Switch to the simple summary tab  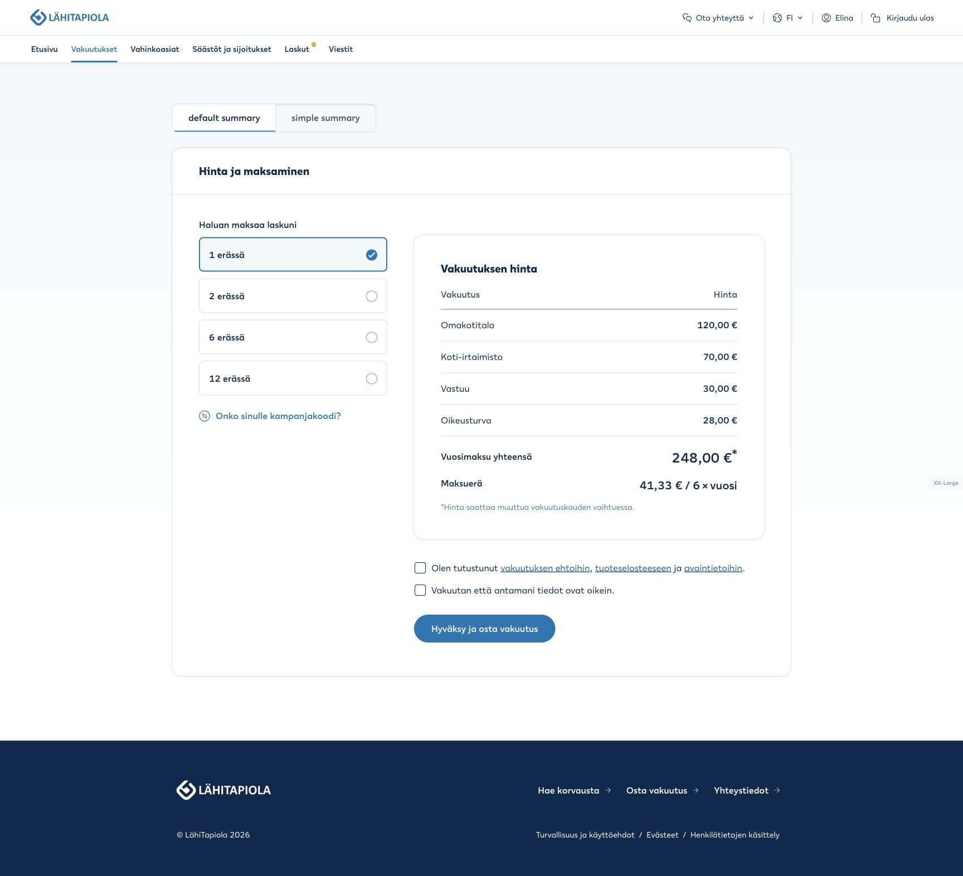(x=325, y=118)
